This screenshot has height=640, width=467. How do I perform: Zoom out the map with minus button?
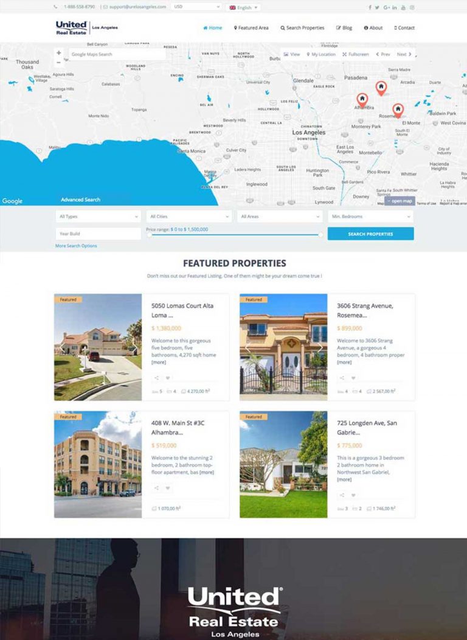coord(59,63)
